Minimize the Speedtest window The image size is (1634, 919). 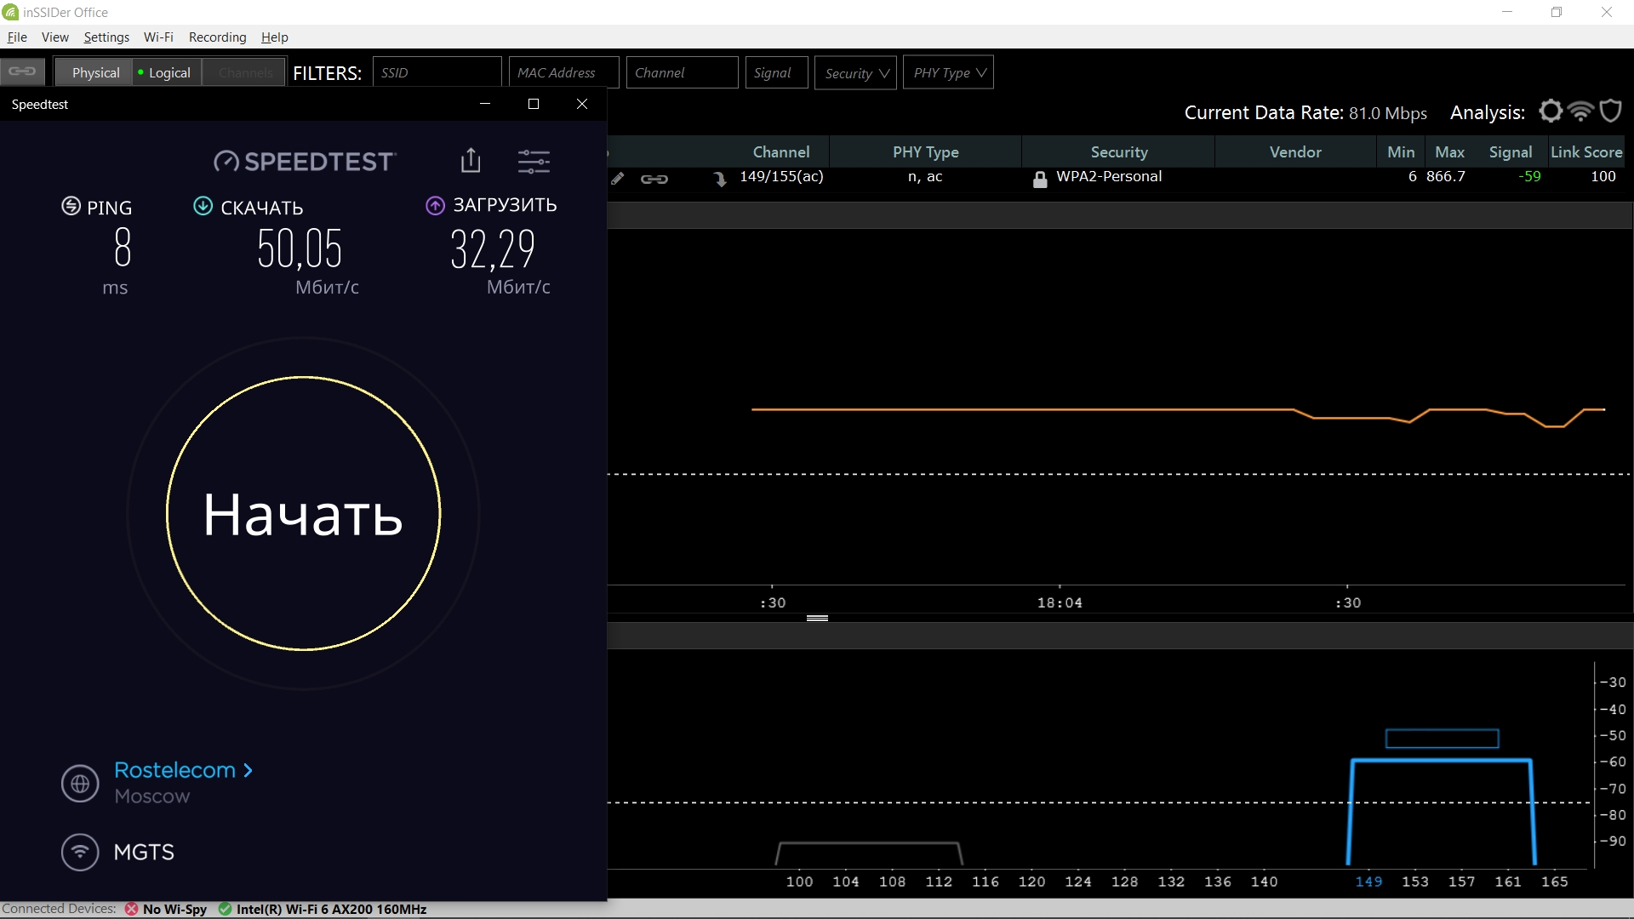(x=485, y=104)
